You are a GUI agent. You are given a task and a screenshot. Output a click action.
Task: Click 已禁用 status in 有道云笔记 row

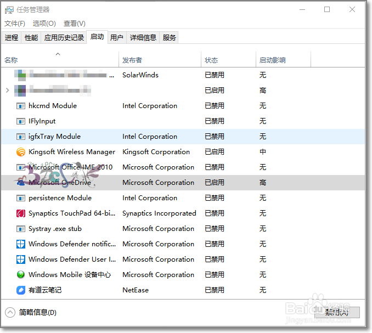click(x=215, y=290)
